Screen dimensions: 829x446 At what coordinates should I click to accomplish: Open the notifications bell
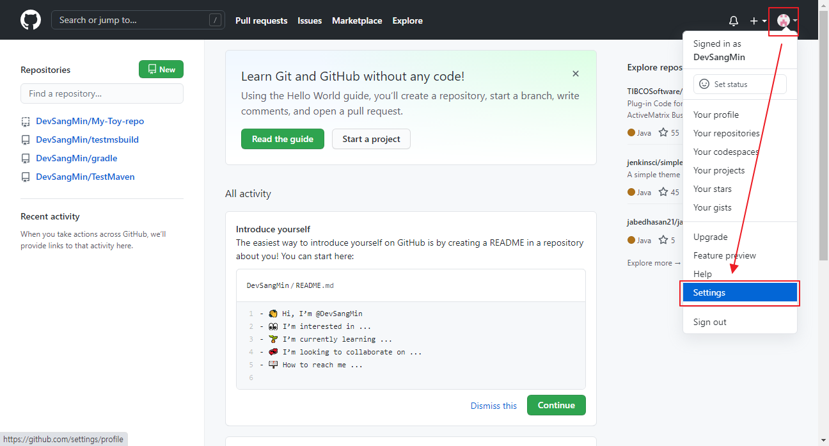point(734,20)
